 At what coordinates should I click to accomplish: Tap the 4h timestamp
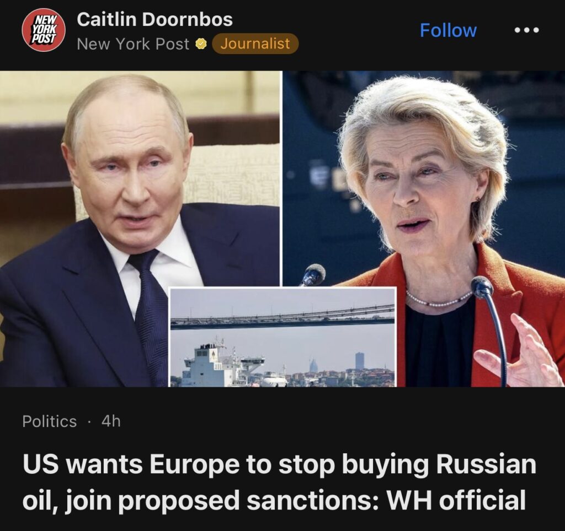tap(111, 421)
